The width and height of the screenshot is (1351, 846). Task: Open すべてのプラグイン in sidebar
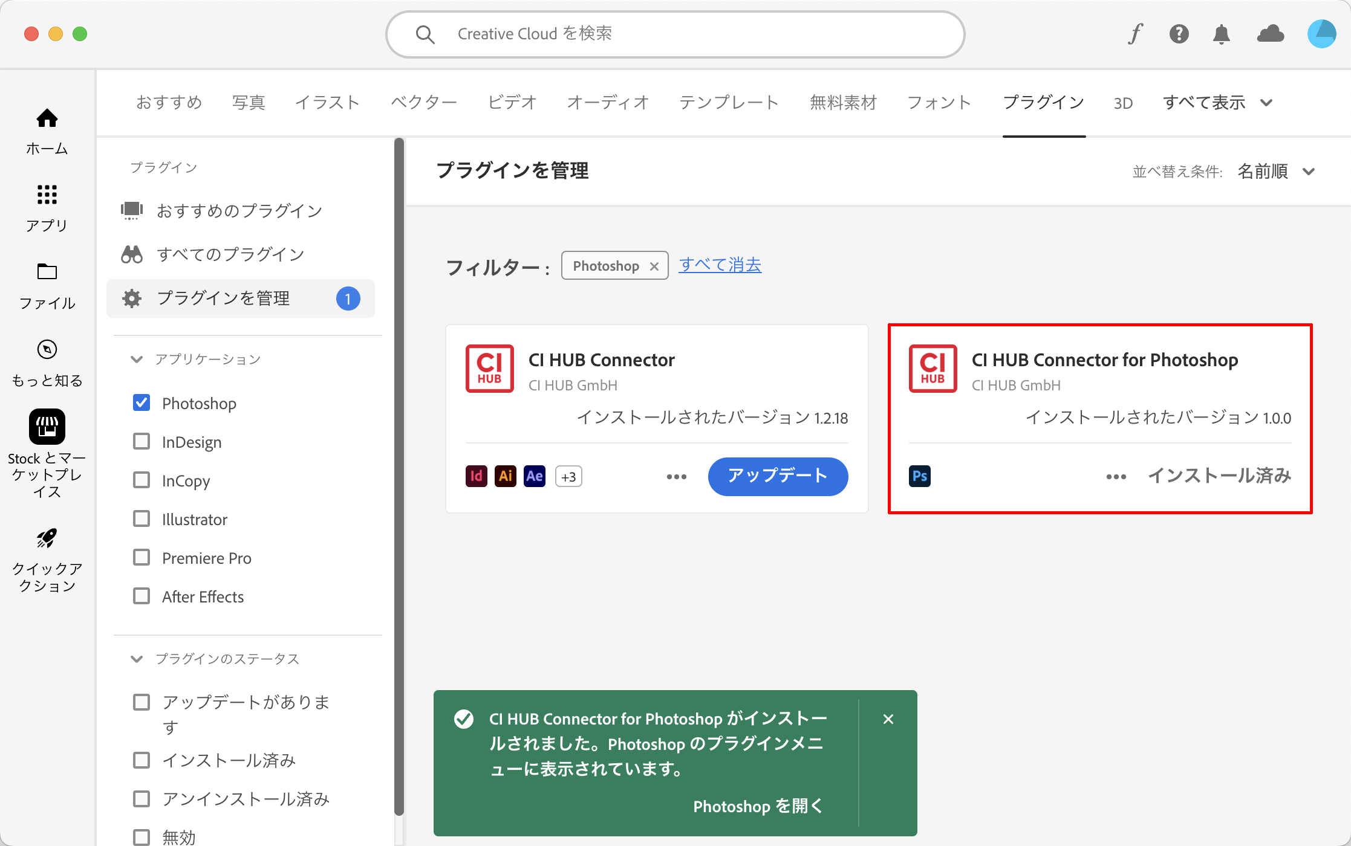click(241, 254)
